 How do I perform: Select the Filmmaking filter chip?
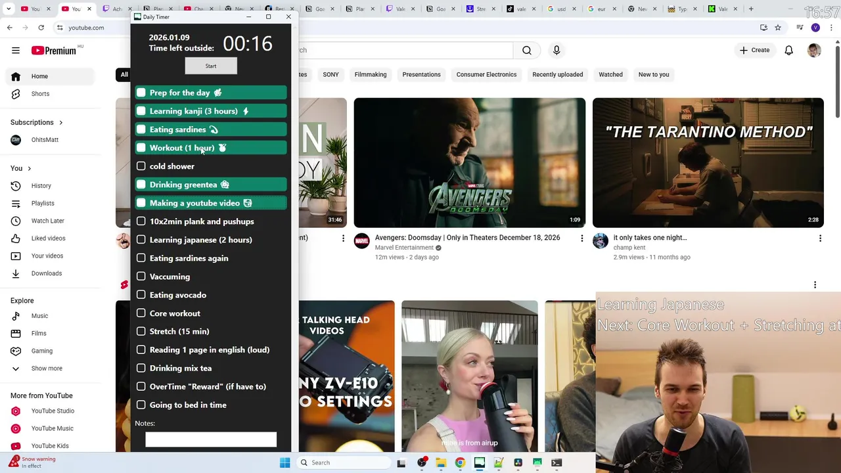click(x=371, y=74)
